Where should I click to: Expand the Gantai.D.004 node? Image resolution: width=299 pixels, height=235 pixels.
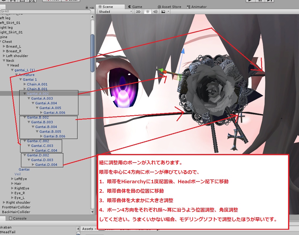click(33, 165)
